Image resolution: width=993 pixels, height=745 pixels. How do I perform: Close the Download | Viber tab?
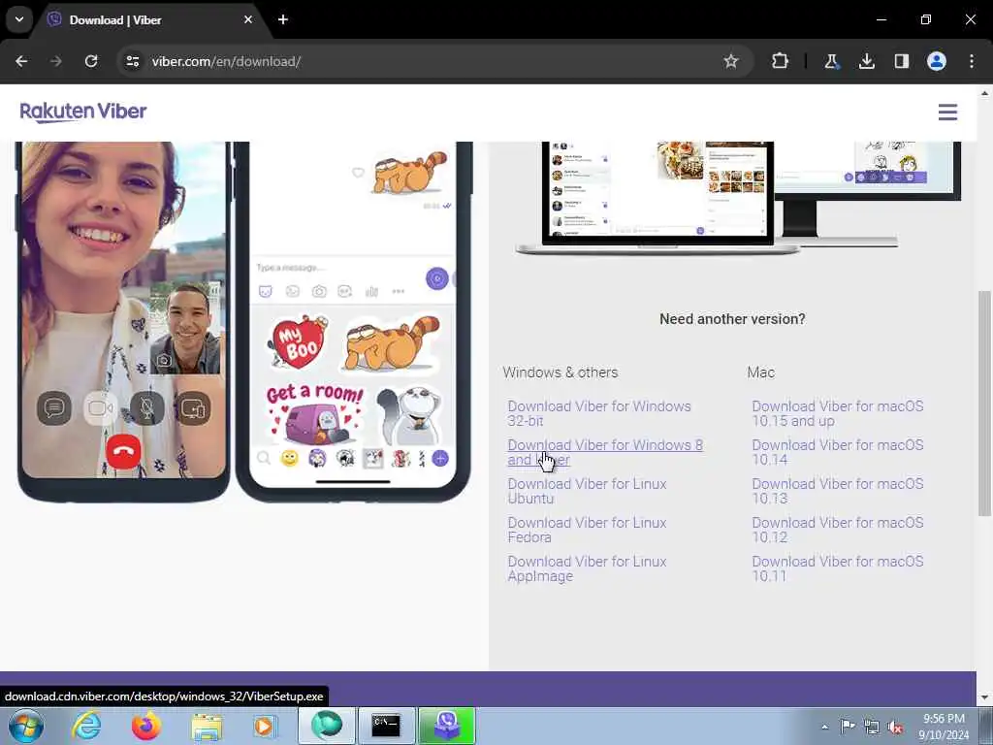click(x=248, y=19)
